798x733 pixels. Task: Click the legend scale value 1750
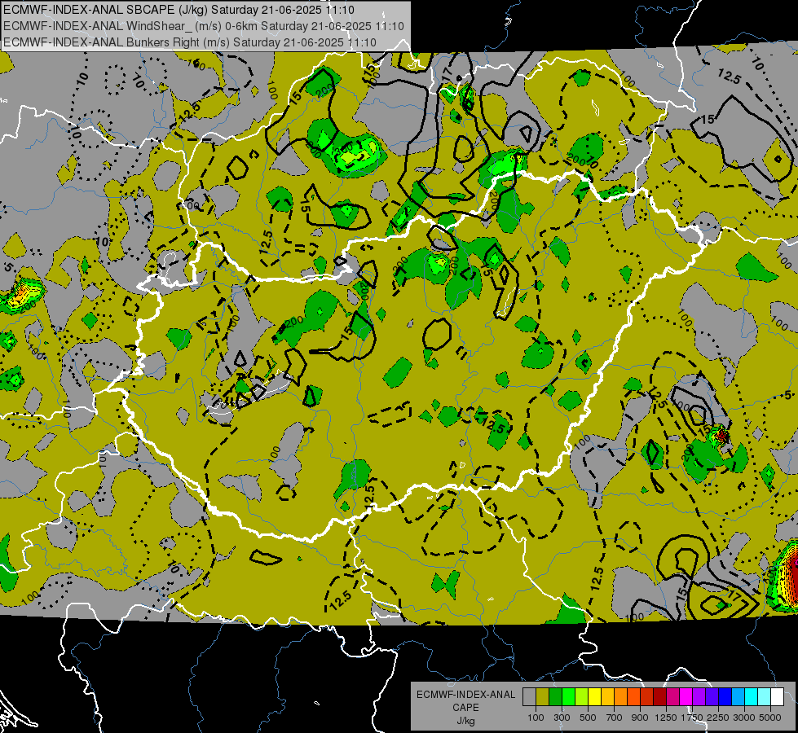click(x=692, y=718)
